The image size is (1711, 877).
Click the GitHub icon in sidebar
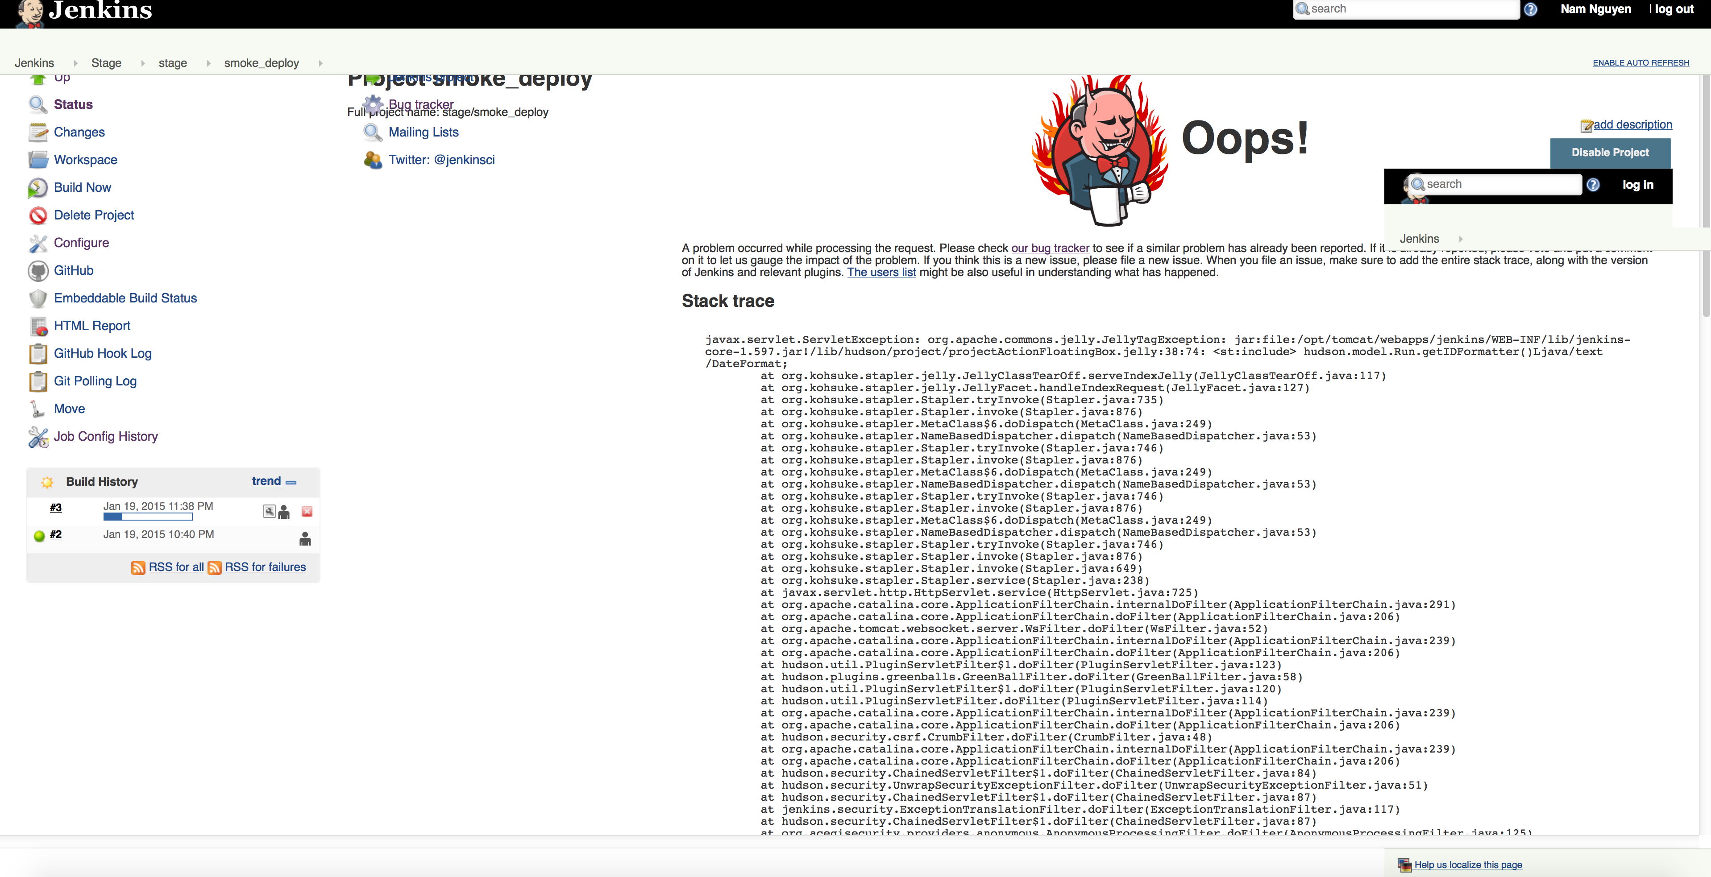pyautogui.click(x=39, y=269)
